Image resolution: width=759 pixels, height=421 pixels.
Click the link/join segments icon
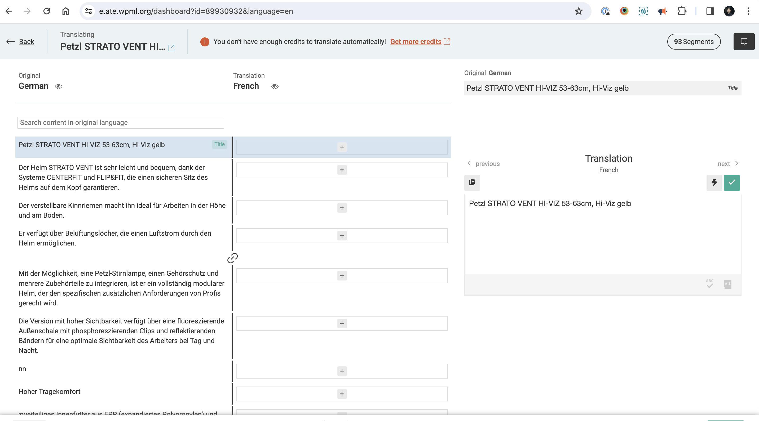click(232, 258)
